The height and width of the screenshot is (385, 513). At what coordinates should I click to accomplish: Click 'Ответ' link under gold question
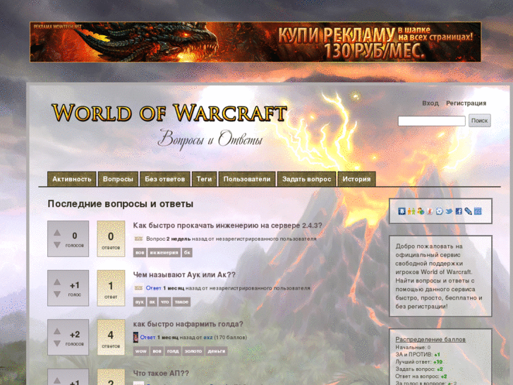[x=147, y=337]
